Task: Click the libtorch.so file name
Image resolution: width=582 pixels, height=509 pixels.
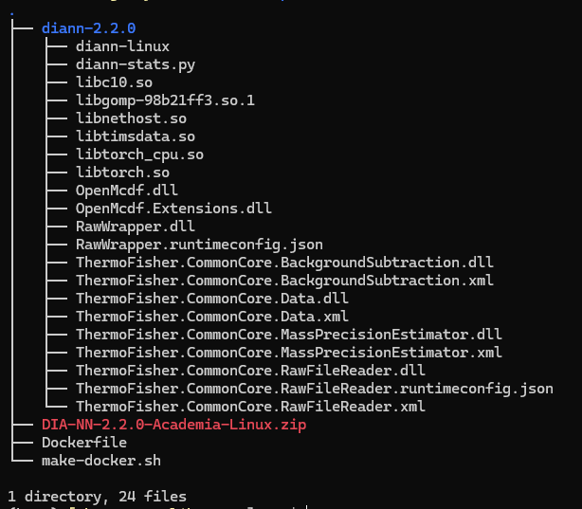Action: coord(122,173)
